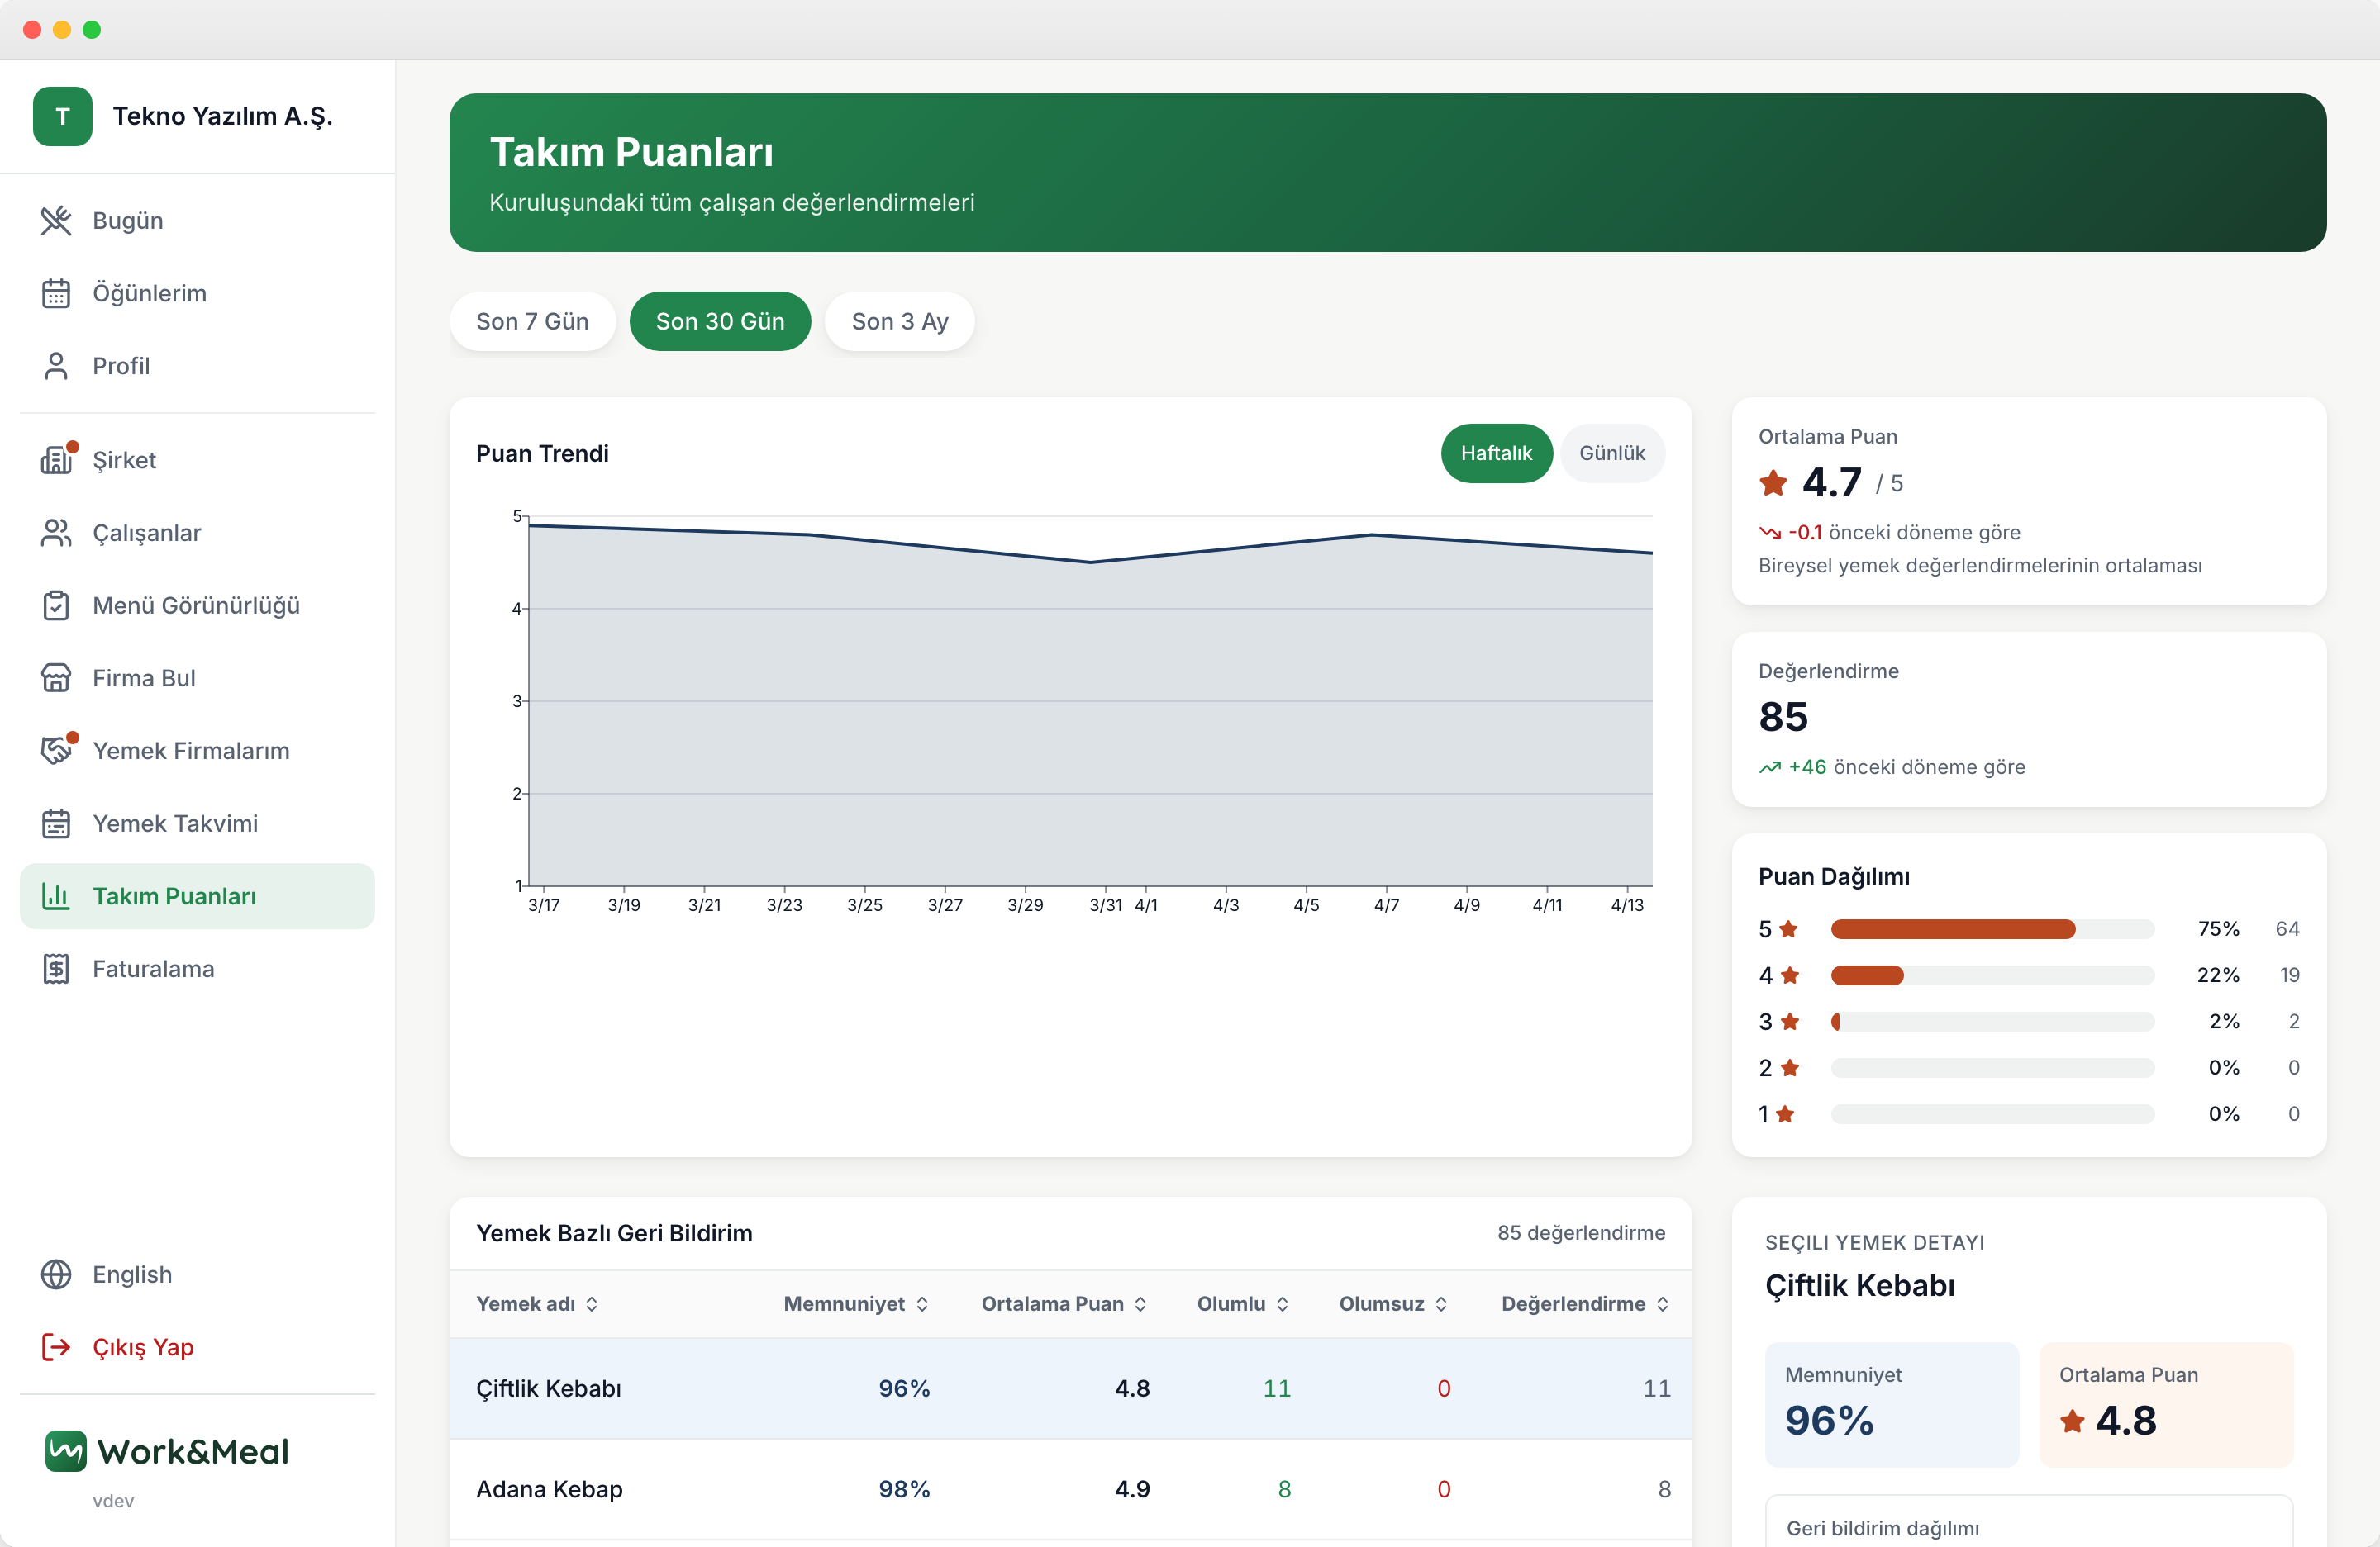Click the Firma Bul storefront icon
2380x1547 pixels.
click(56, 679)
